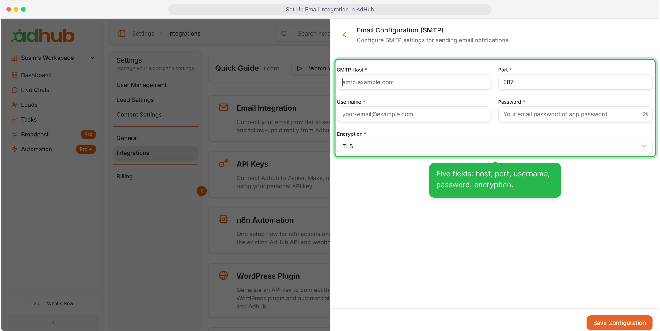Open Live Chats in the sidebar

[x=35, y=90]
